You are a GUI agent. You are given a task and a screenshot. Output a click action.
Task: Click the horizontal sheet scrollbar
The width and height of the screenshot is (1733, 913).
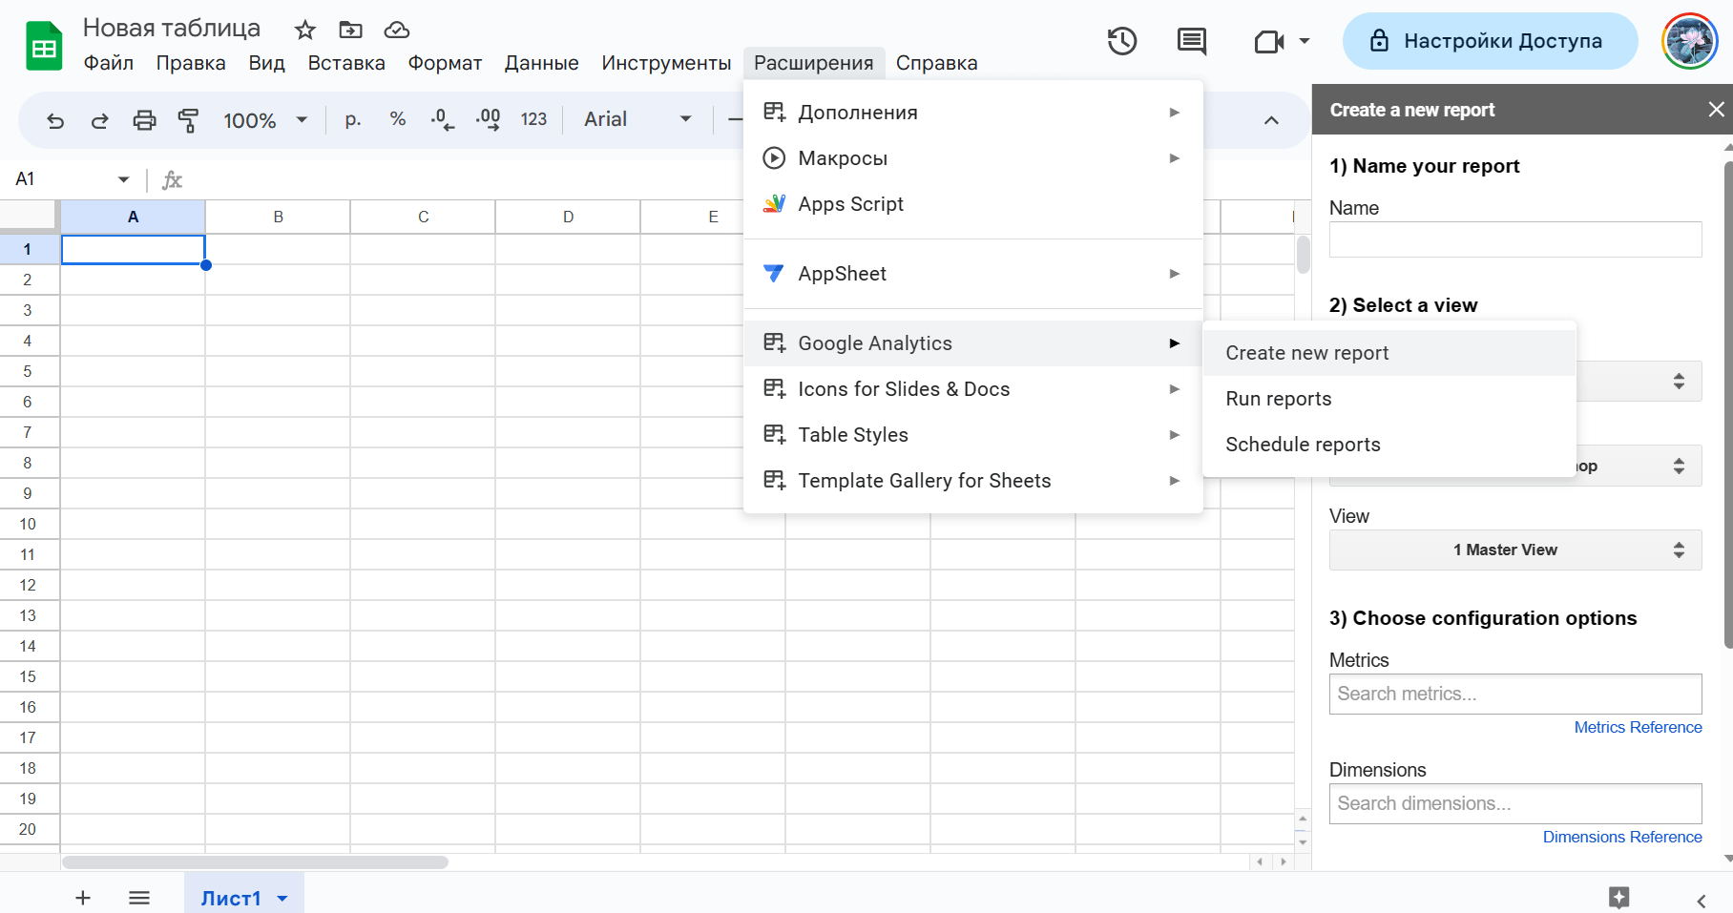coord(255,862)
